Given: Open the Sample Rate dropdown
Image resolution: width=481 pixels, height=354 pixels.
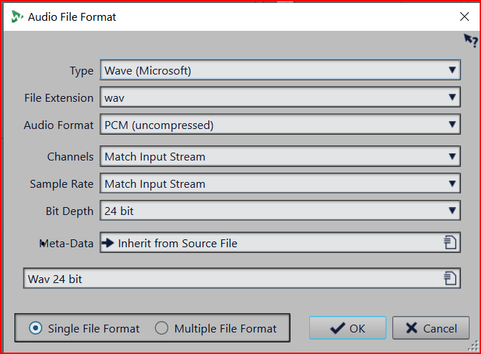Looking at the screenshot, I should click(x=279, y=183).
